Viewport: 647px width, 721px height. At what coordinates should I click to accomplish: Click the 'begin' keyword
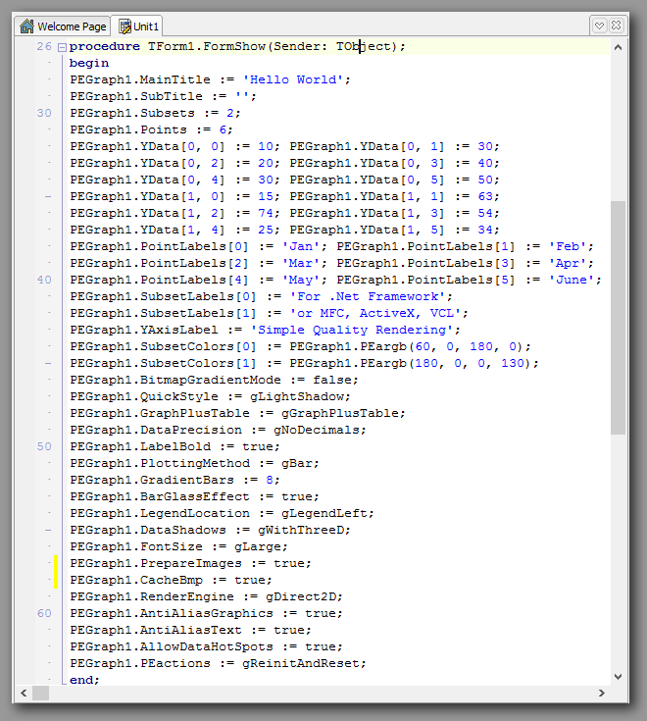tap(89, 63)
